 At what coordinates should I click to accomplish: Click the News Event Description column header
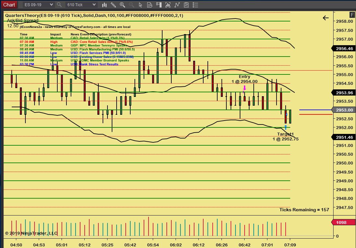[101, 34]
